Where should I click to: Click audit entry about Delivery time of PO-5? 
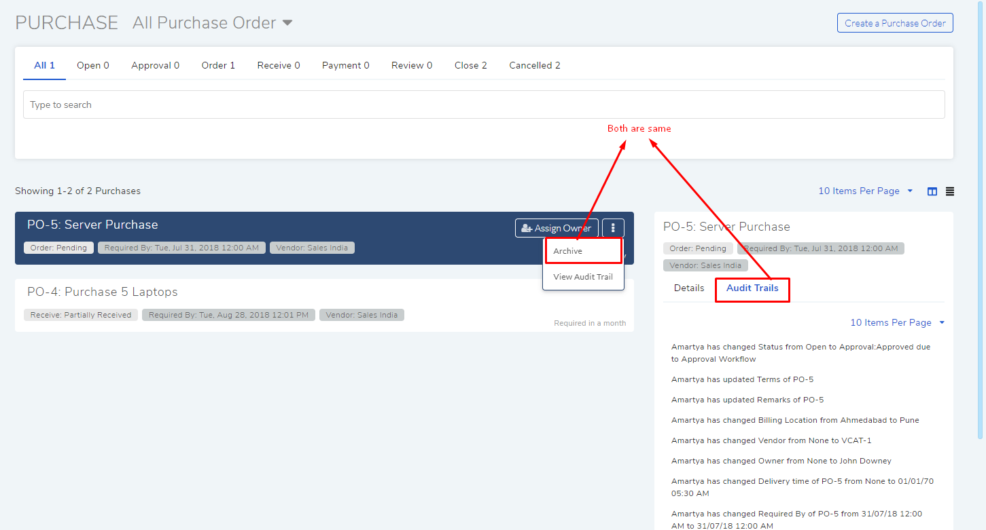tap(803, 487)
